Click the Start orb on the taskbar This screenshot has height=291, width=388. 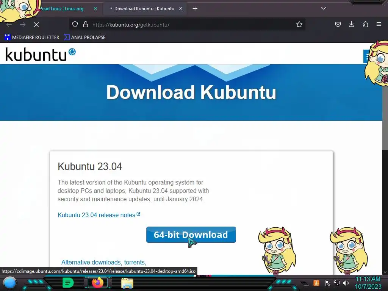(10, 283)
